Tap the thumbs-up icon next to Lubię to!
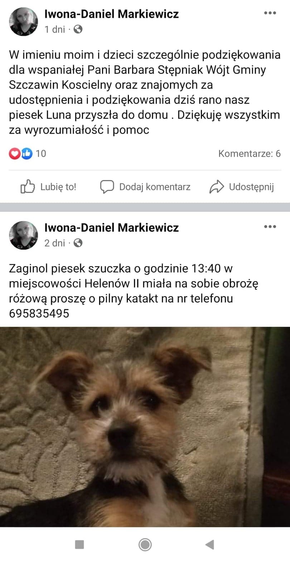This screenshot has width=290, height=562. click(x=28, y=187)
